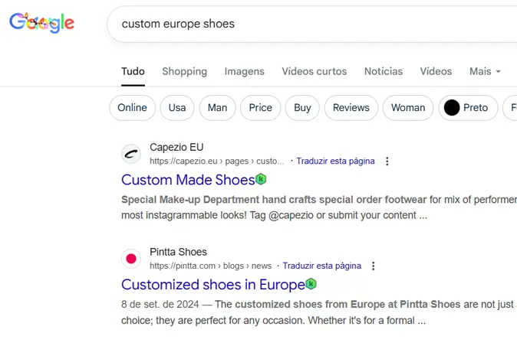The height and width of the screenshot is (346, 517).
Task: Click green badge beside Customized shoes in Europe
Action: click(x=311, y=284)
